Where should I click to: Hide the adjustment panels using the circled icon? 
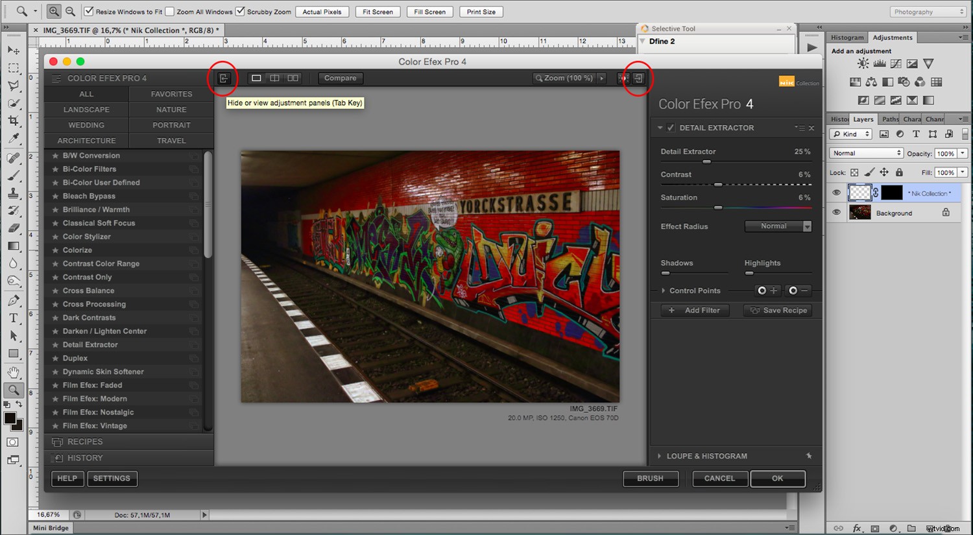coord(223,78)
